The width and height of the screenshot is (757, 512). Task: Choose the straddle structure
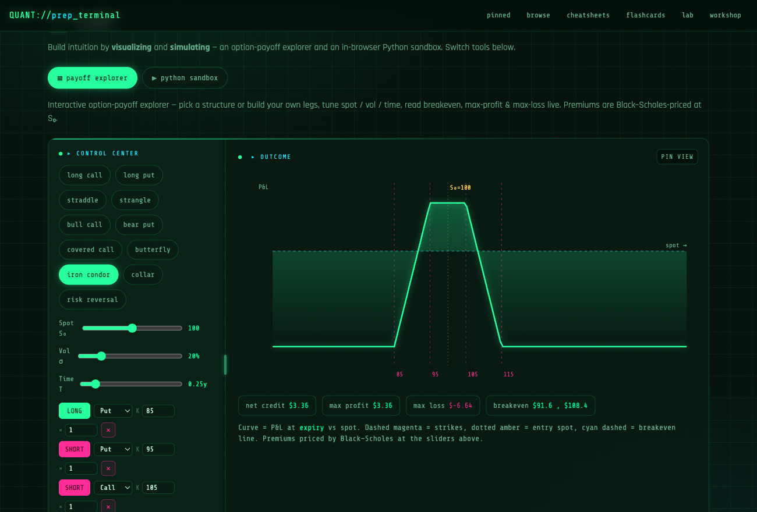[83, 200]
